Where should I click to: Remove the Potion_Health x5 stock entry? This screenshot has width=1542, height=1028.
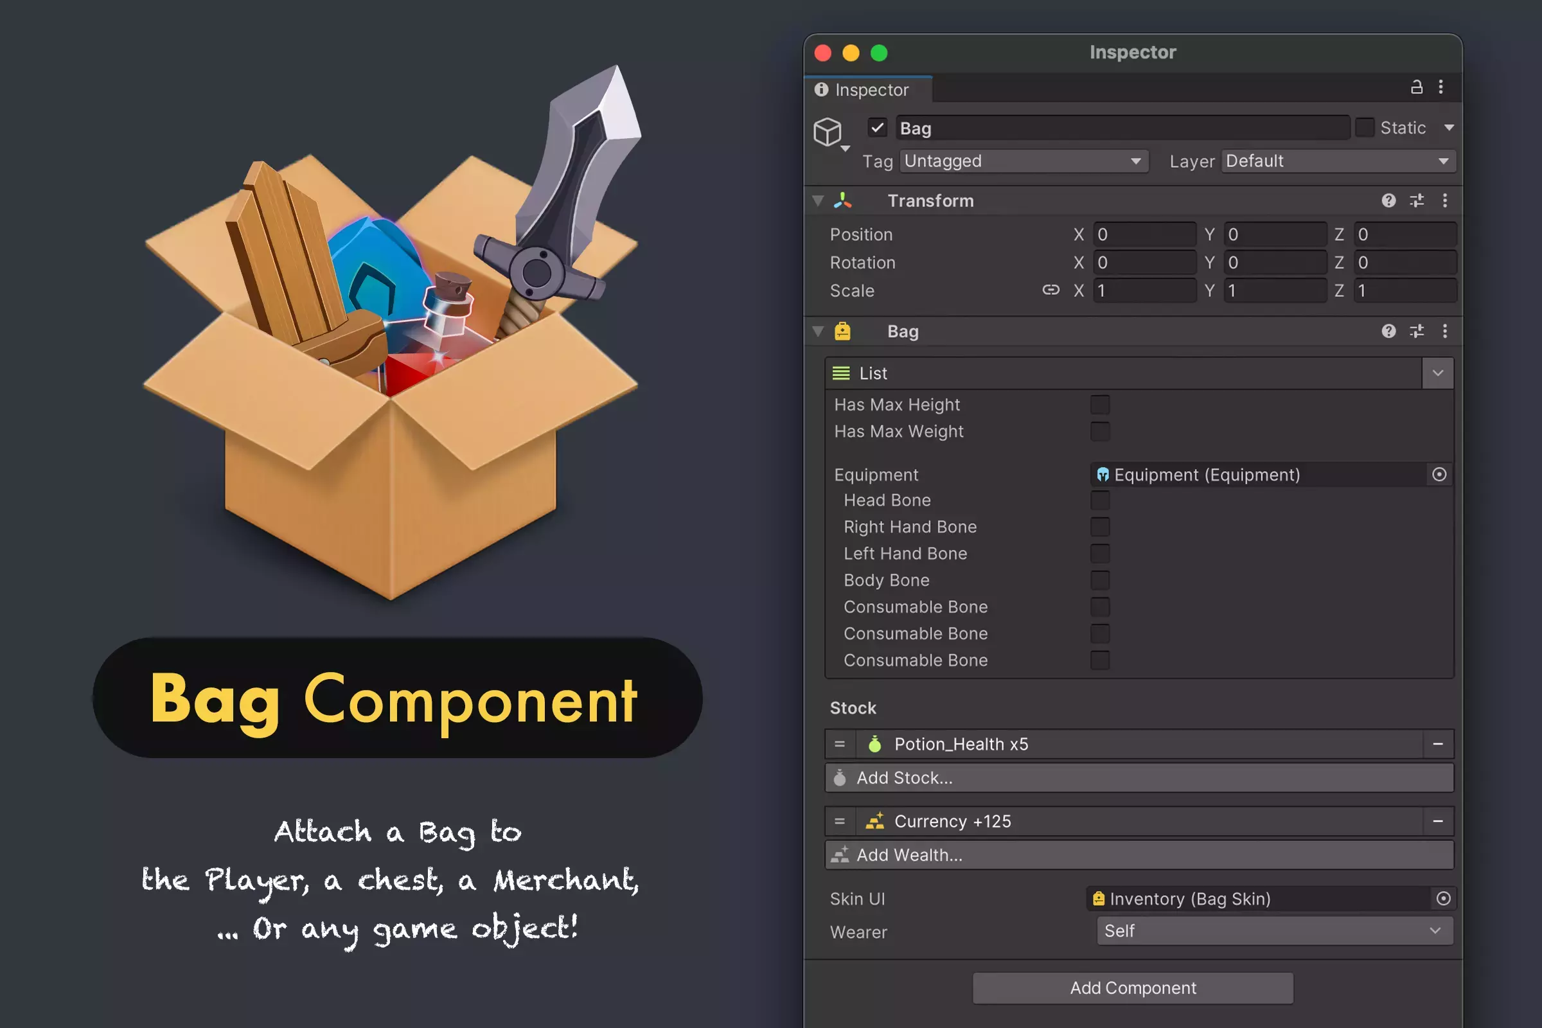point(1438,744)
